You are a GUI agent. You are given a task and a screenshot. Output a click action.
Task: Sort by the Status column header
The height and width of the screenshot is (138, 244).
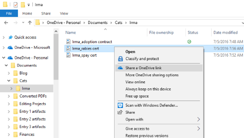point(193,33)
